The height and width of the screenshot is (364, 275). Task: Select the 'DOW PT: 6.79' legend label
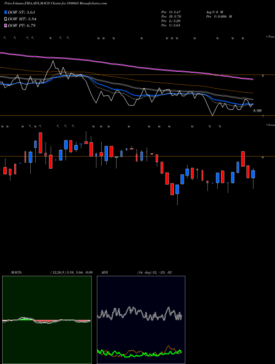tap(21, 26)
